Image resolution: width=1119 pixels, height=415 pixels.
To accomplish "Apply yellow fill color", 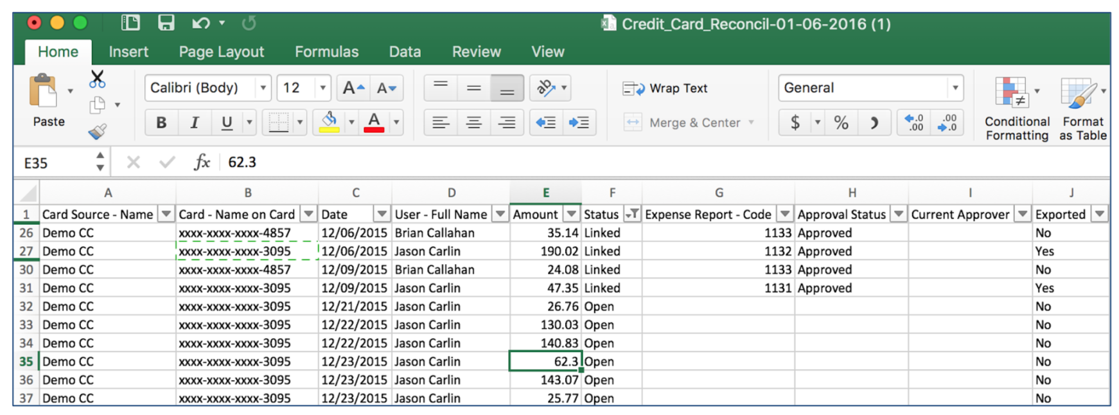I will [x=329, y=122].
